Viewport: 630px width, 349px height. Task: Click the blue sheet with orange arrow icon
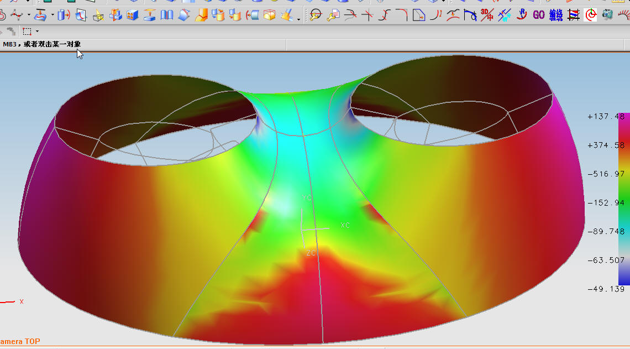419,15
